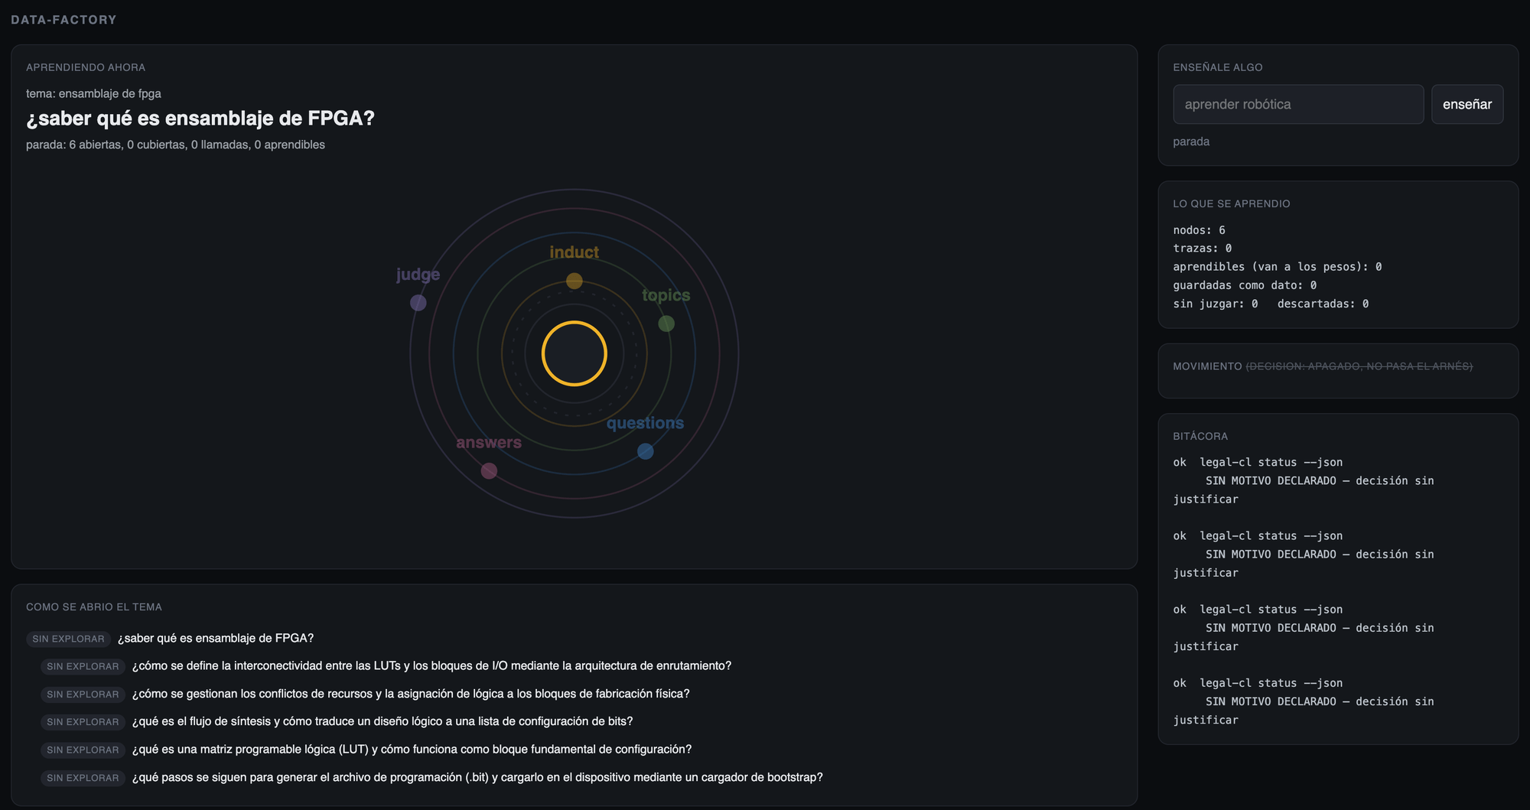The width and height of the screenshot is (1530, 810).
Task: Click the 'parada: 6 abiertas' status line
Action: pyautogui.click(x=175, y=145)
